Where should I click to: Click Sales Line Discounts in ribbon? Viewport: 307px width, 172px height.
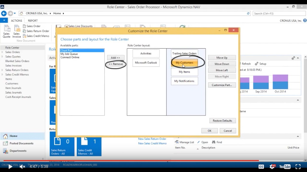click(x=78, y=26)
